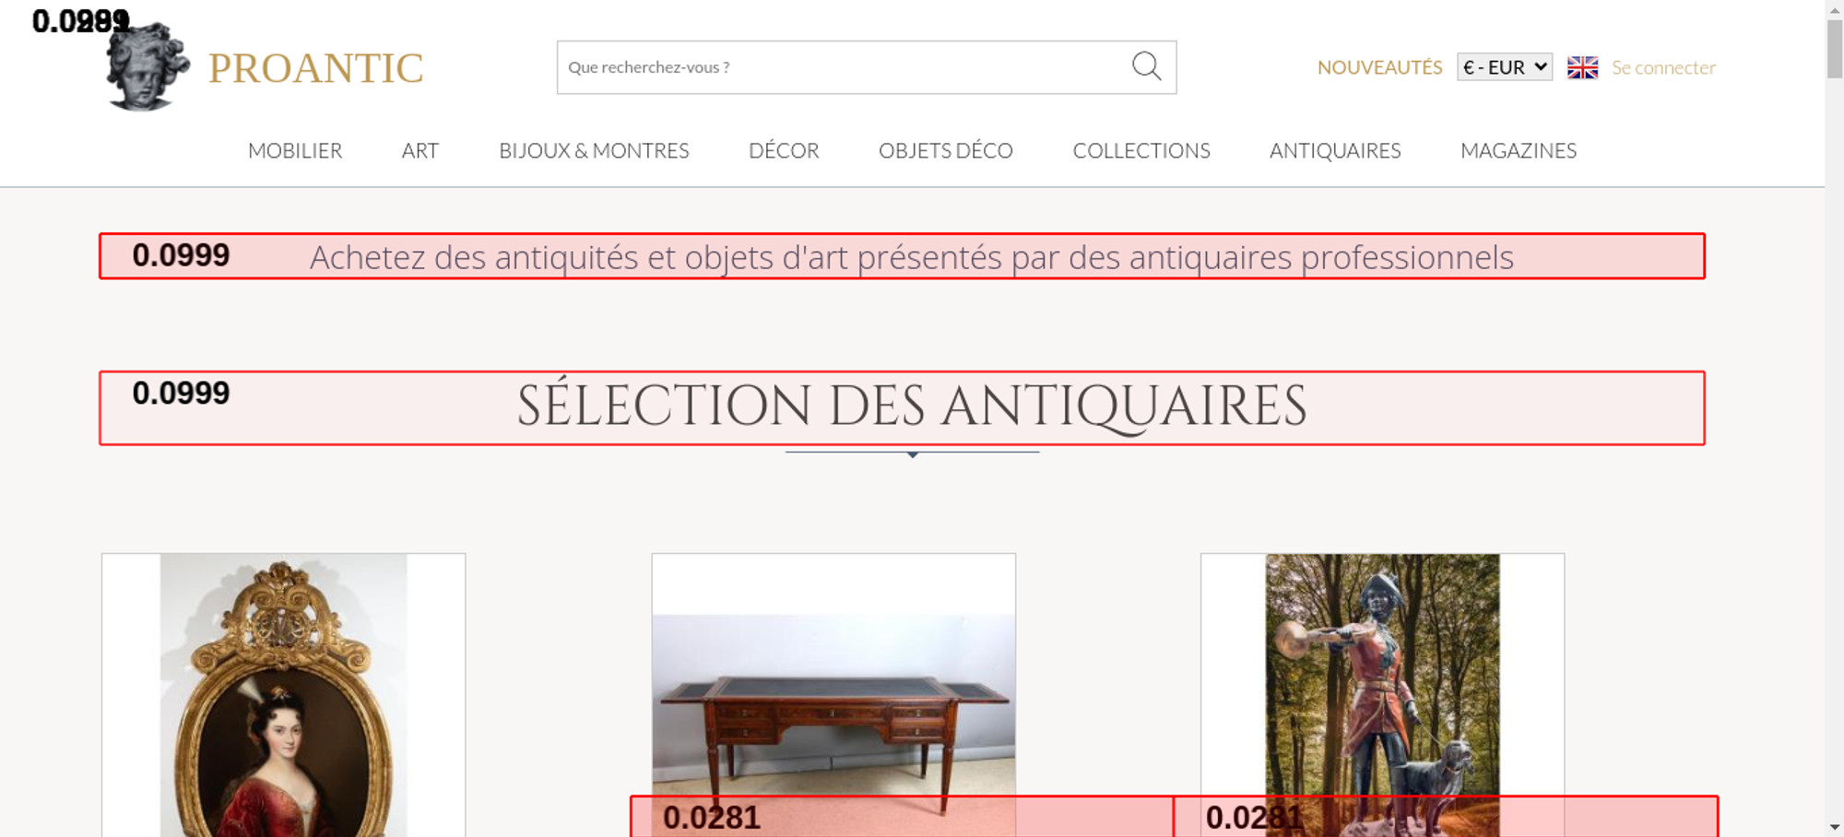Click the PROANTIC brand name text

315,68
